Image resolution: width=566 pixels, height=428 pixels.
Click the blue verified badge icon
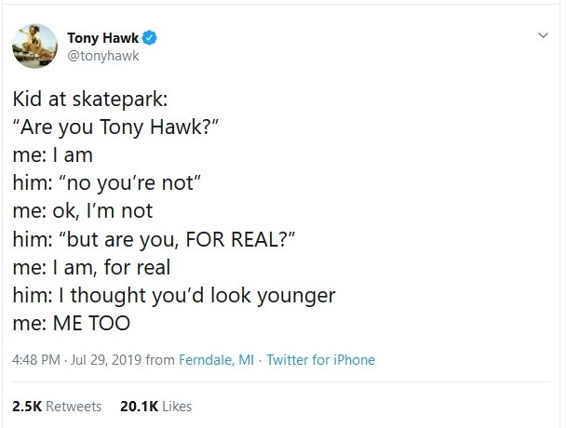click(148, 38)
